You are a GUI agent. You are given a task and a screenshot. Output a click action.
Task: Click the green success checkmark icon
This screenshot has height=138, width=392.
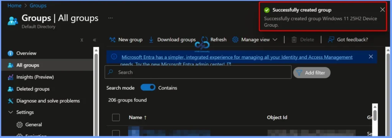[x=267, y=10]
